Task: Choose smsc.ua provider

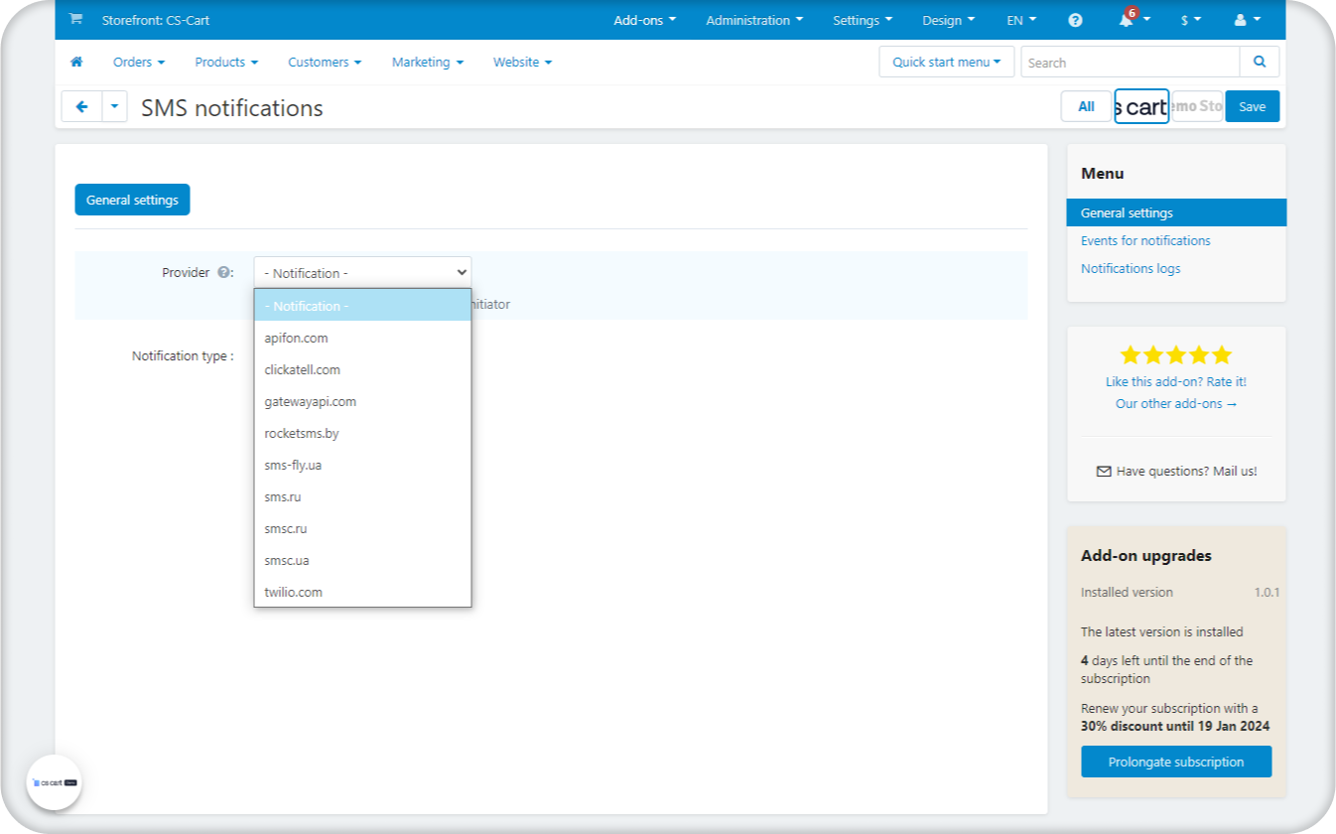Action: click(362, 560)
